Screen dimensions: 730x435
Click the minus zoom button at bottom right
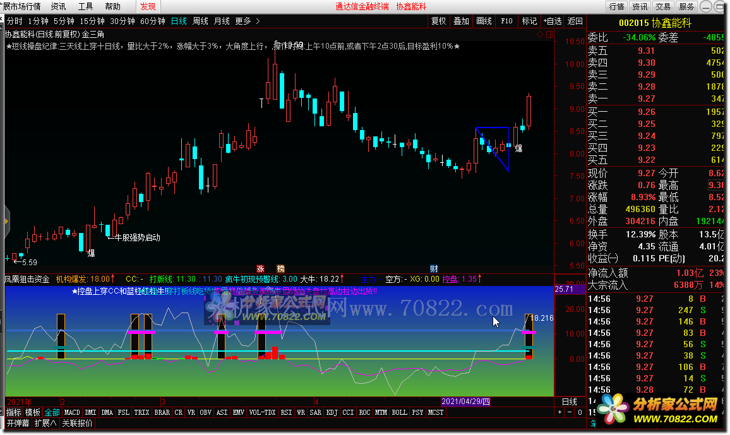[x=570, y=412]
